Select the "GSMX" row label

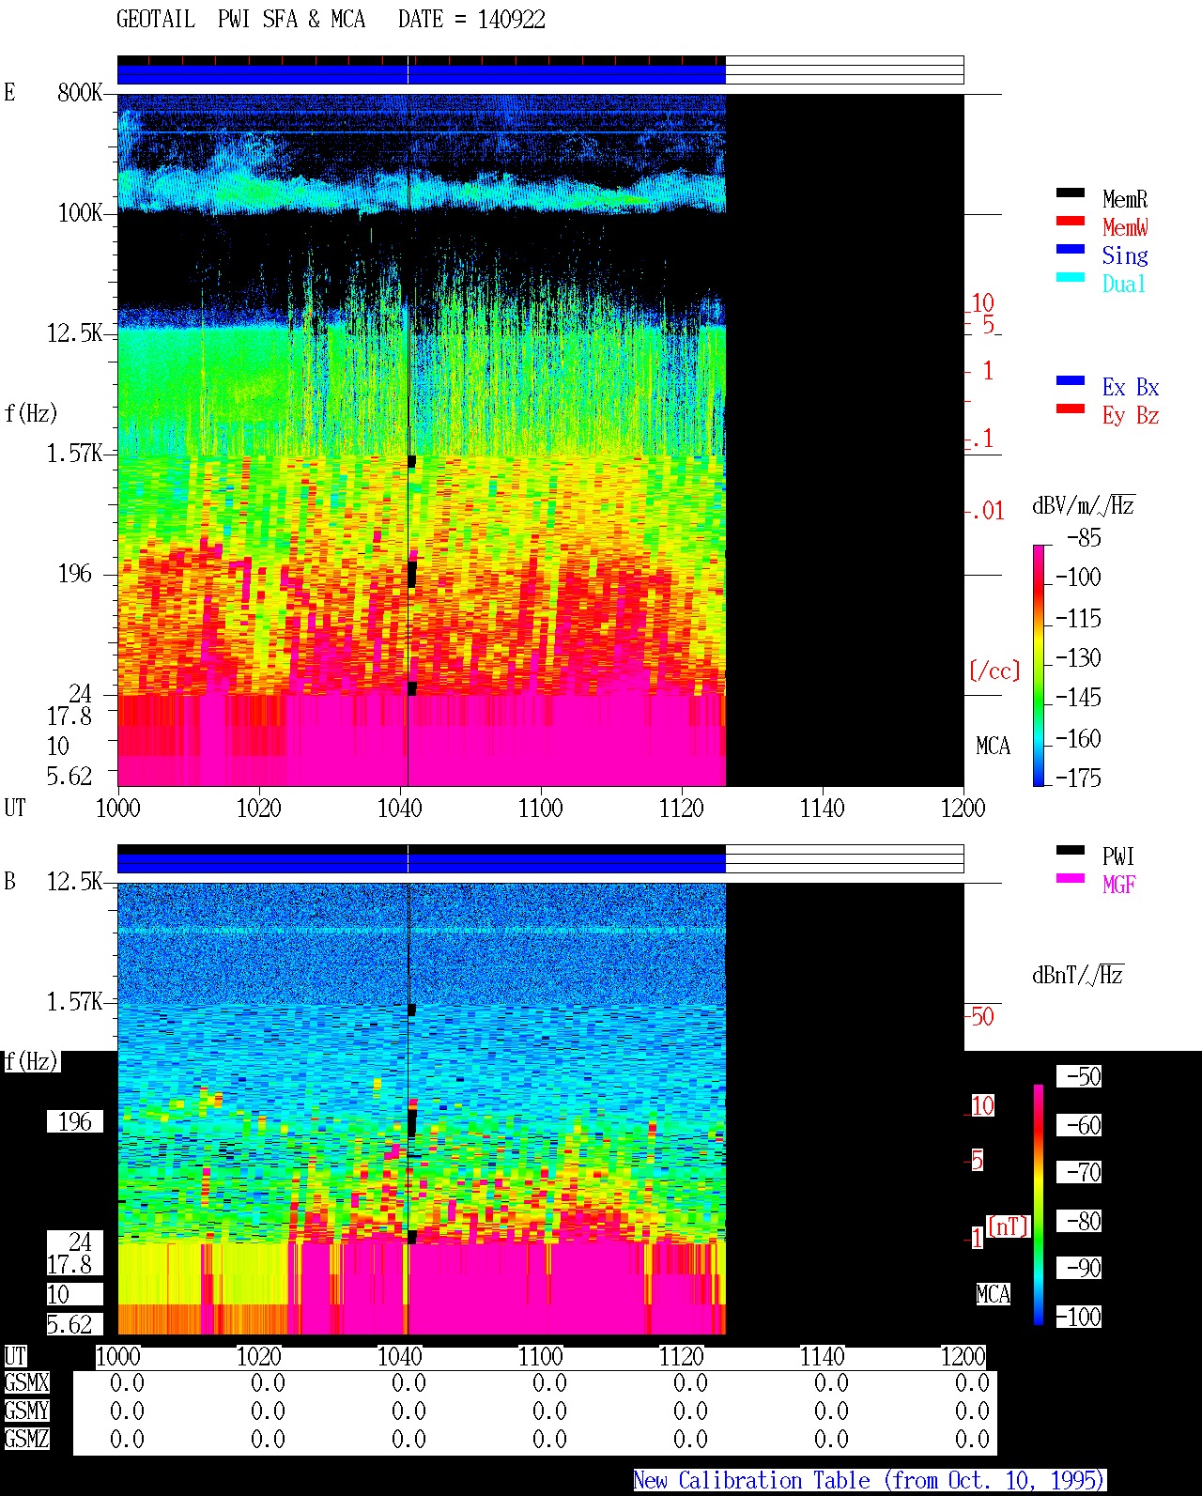pyautogui.click(x=26, y=1382)
